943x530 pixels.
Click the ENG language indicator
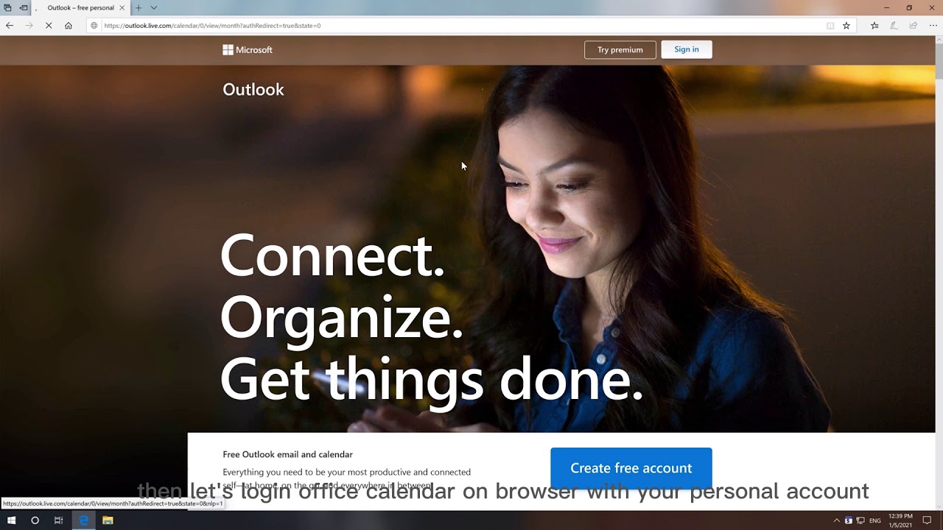(x=875, y=520)
